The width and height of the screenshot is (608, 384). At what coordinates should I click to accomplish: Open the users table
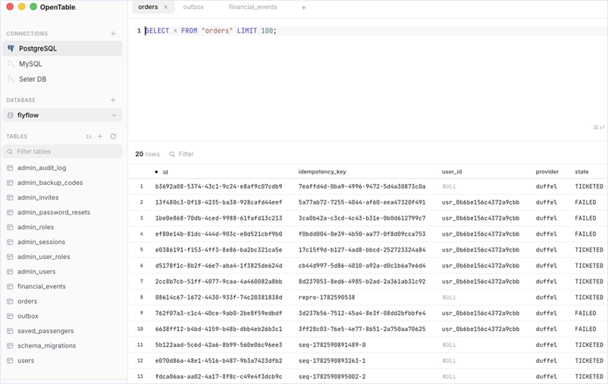(x=26, y=361)
